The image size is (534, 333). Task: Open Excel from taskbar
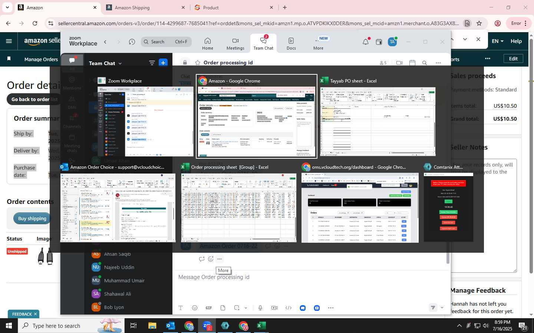point(261,326)
